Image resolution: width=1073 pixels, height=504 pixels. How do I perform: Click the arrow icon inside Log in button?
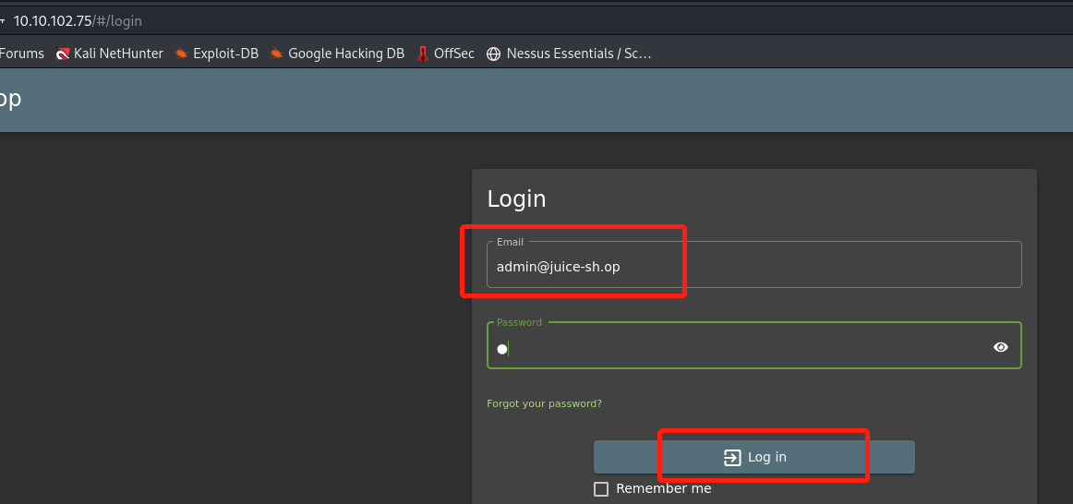click(732, 457)
